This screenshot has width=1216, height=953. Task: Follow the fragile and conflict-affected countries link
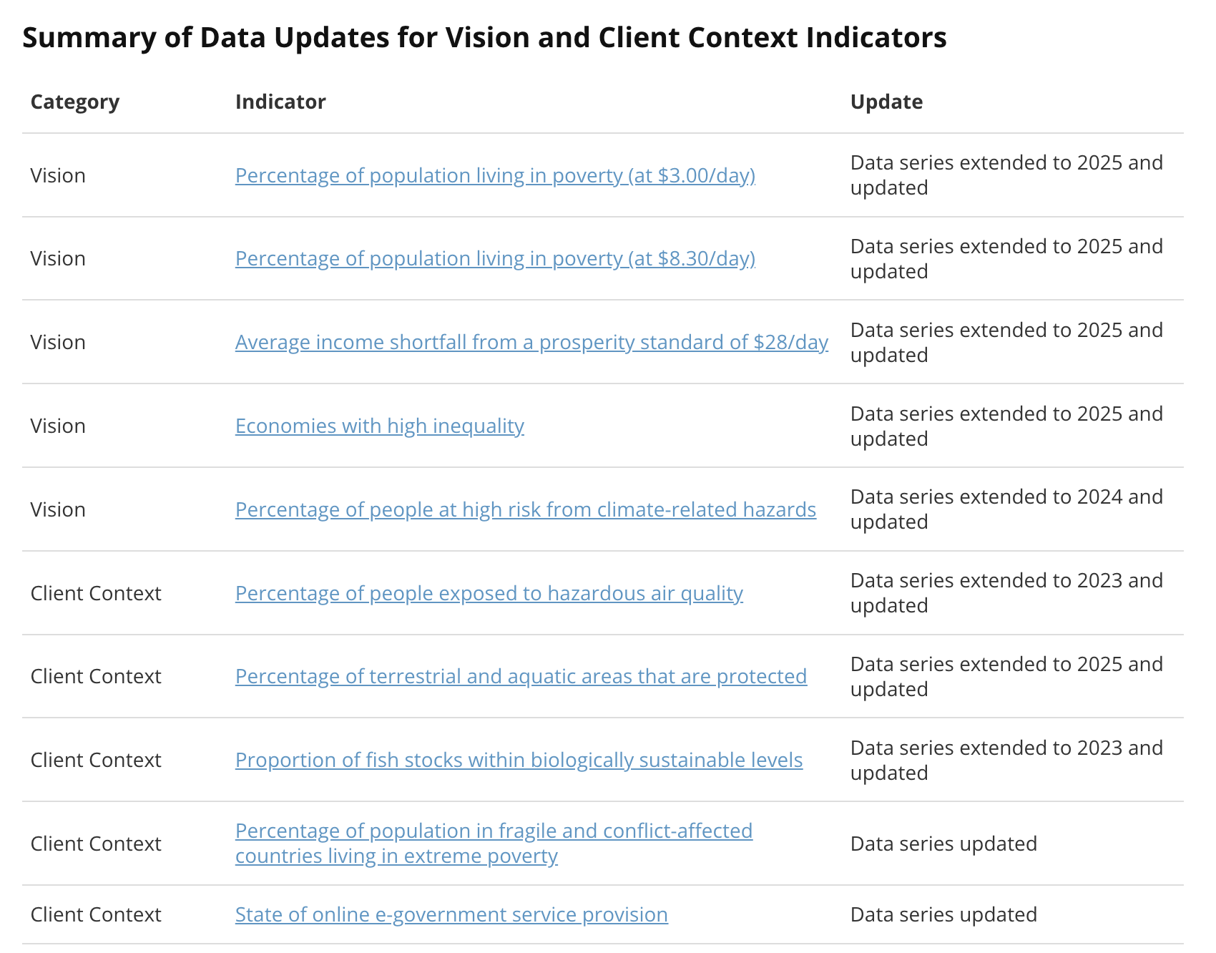point(494,831)
